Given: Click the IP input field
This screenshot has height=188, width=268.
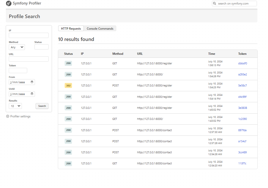Looking at the screenshot, I should coord(28,35).
